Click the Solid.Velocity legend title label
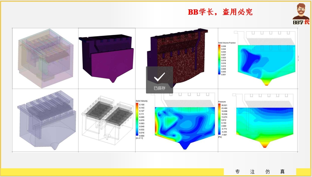This screenshot has height=177, width=312. pos(141,101)
